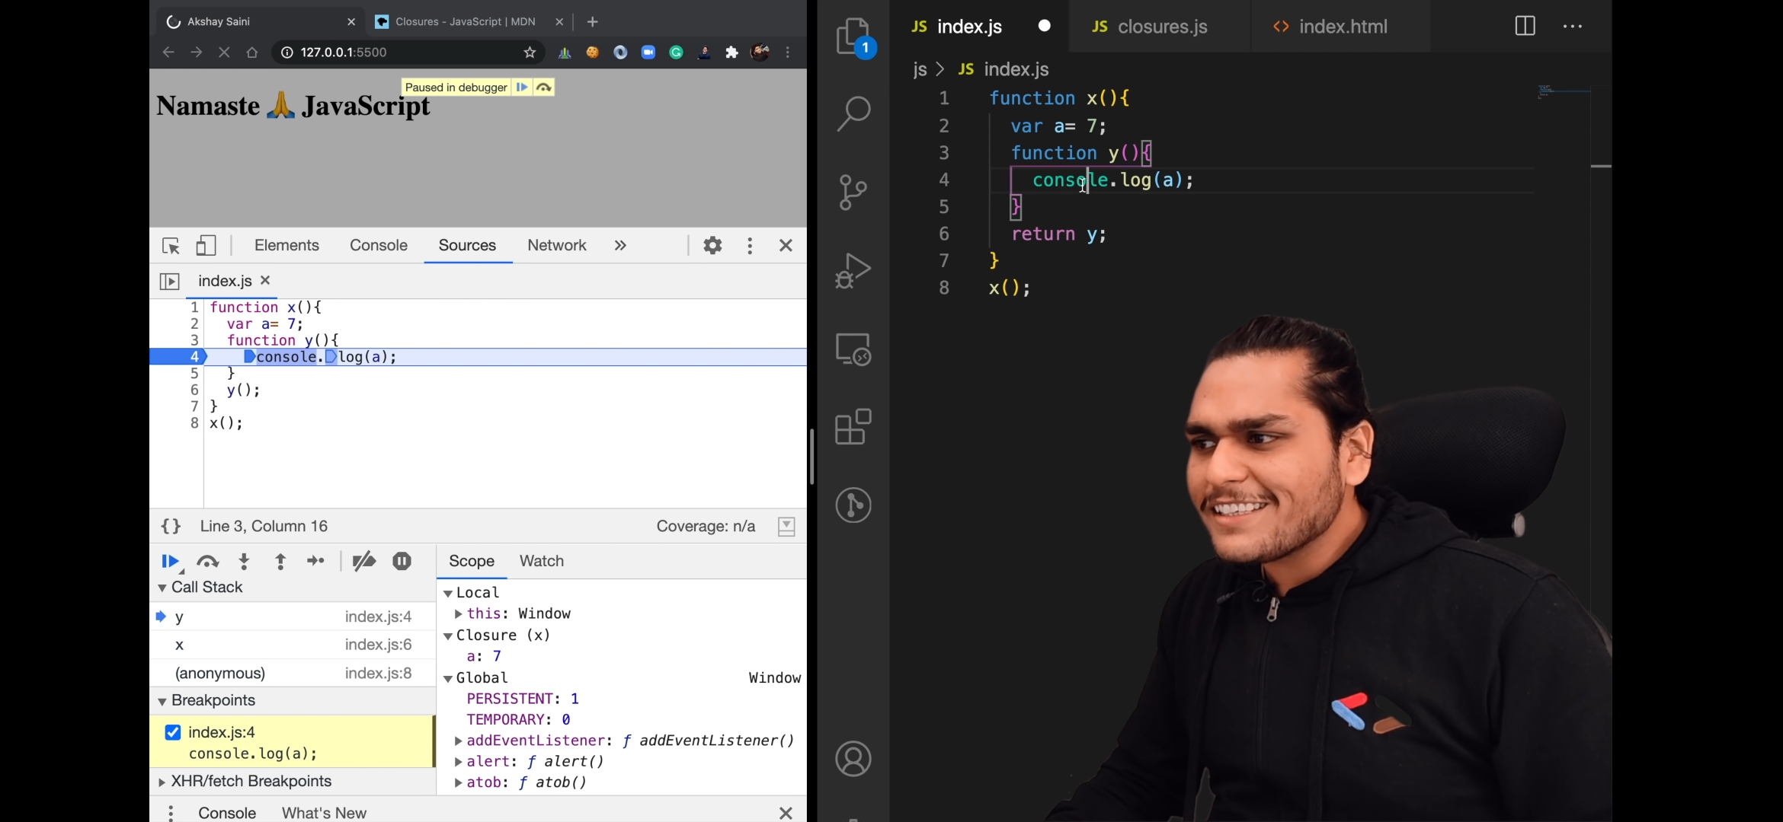Screen dimensions: 1783x822
Task: Open the Extensions view in VS Code
Action: [x=853, y=426]
